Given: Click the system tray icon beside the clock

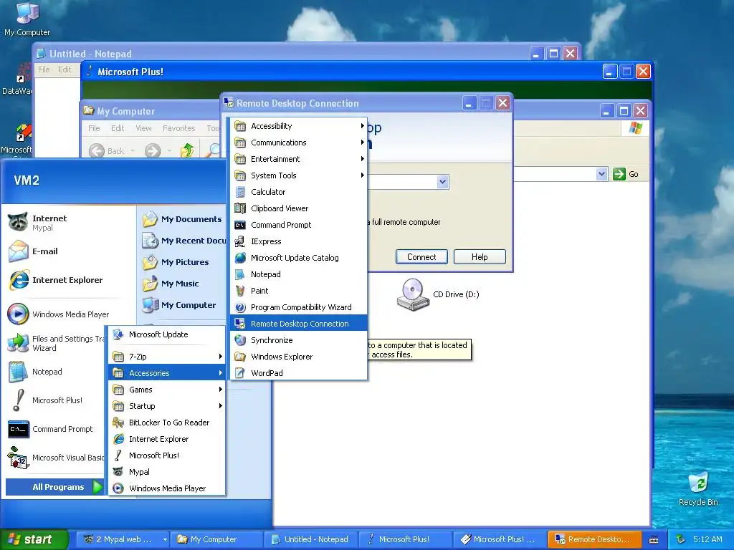Looking at the screenshot, I should click(681, 539).
